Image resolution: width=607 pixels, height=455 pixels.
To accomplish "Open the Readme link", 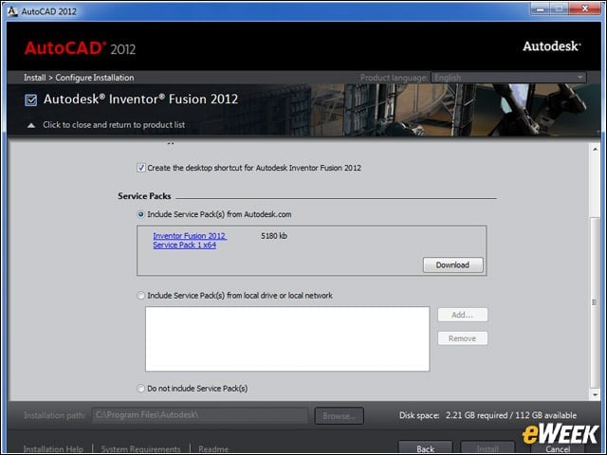I will [213, 448].
